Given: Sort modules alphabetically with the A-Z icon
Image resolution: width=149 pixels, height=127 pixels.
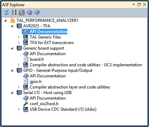Looking at the screenshot, I should coord(14,12).
